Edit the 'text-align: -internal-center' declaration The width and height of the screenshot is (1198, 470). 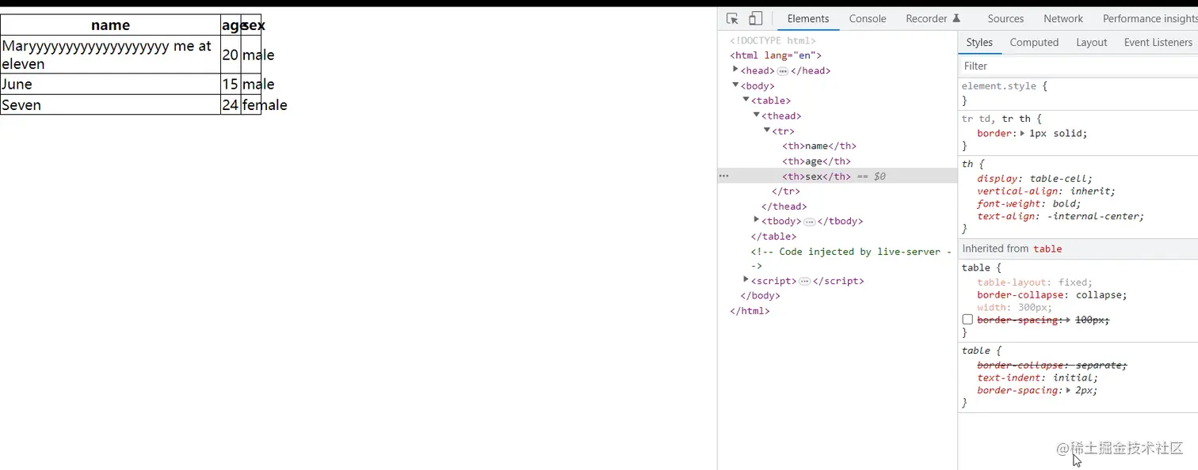click(x=1061, y=216)
